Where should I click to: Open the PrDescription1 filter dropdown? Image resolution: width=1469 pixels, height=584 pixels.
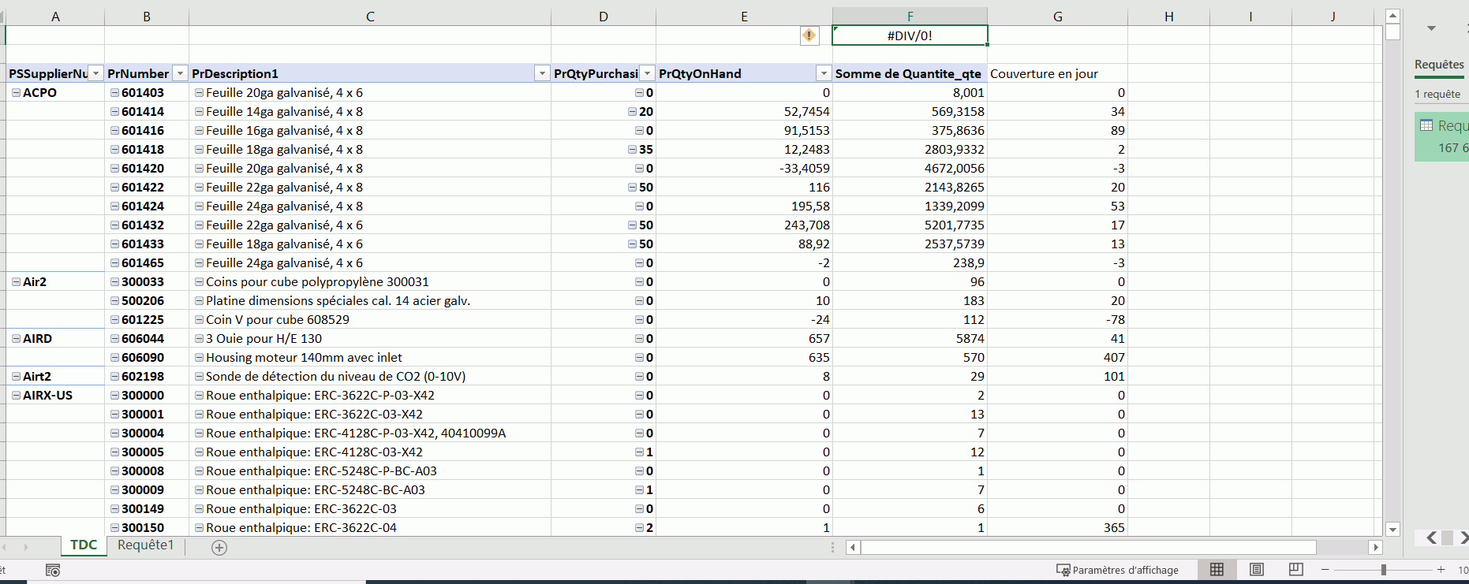(542, 73)
